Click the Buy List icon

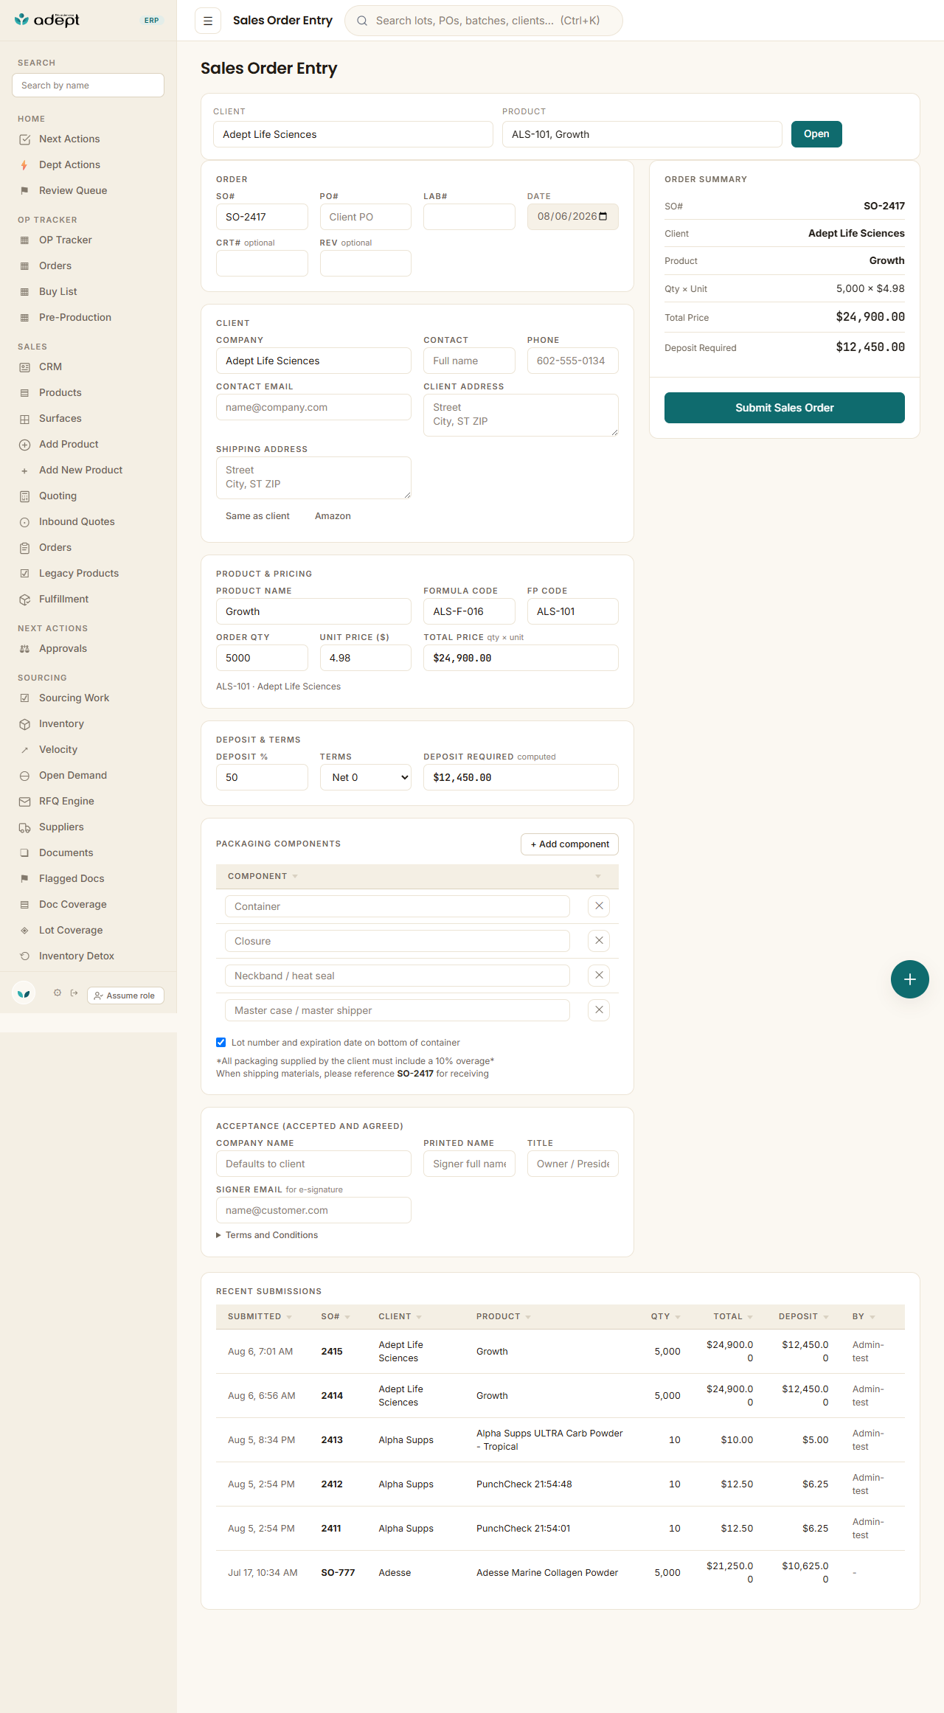click(x=24, y=292)
